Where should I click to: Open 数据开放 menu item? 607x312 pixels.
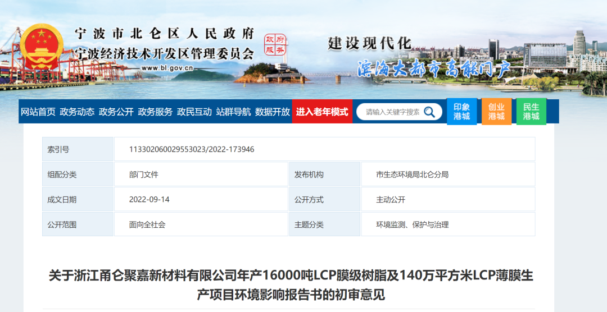(273, 112)
